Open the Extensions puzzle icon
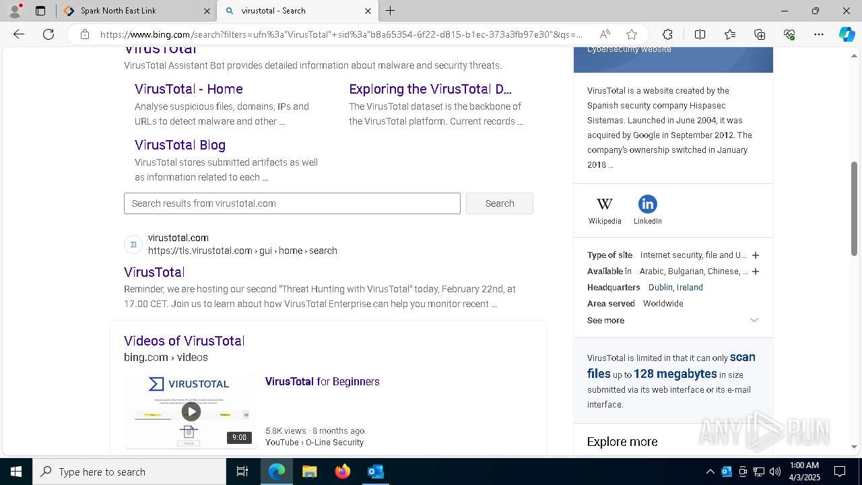862x485 pixels. 667,34
